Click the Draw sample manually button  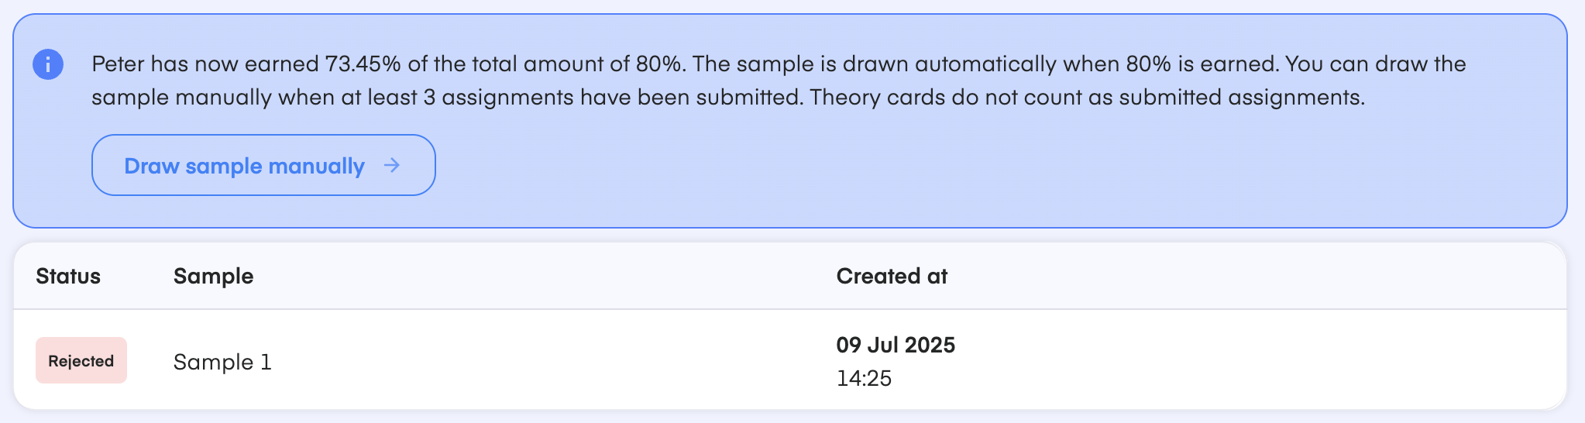point(263,165)
